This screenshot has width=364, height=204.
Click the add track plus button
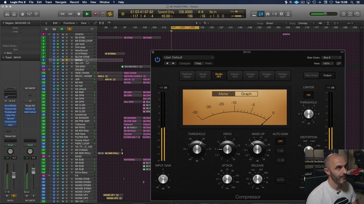click(46, 29)
